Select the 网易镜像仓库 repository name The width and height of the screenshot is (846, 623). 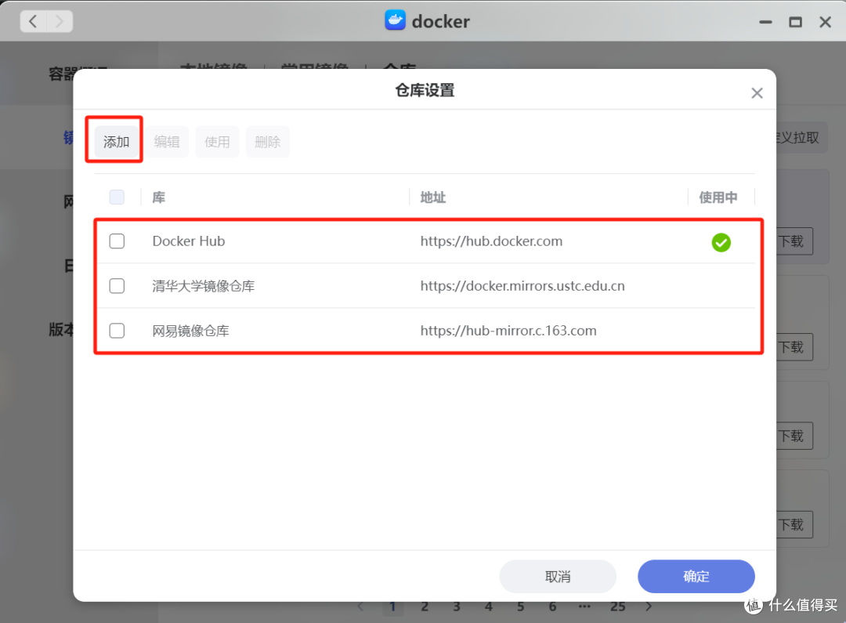pos(190,331)
